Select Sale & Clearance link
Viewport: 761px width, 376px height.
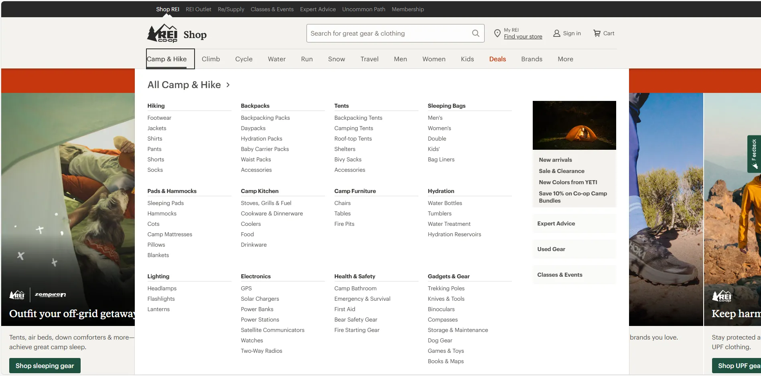[561, 171]
